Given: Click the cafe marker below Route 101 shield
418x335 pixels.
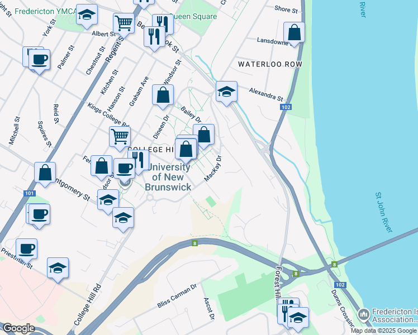Looking at the screenshot, I should tap(40, 215).
